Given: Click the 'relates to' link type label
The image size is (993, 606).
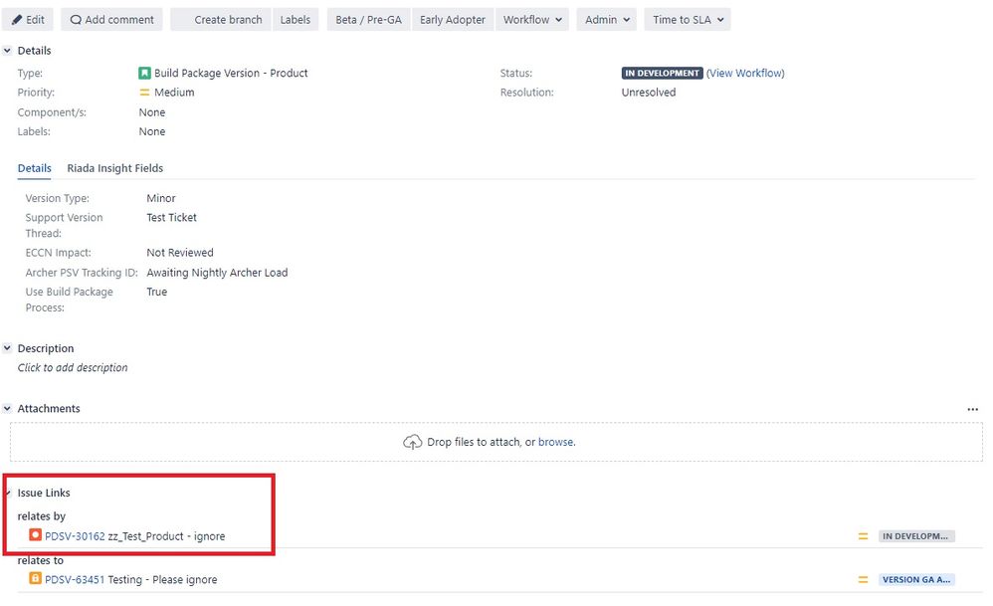Looking at the screenshot, I should pyautogui.click(x=41, y=560).
